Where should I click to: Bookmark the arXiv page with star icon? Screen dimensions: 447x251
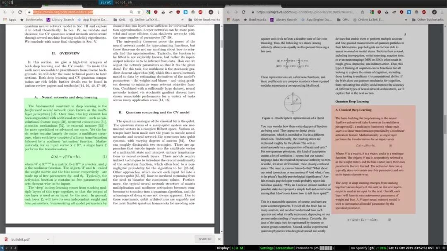139,12
